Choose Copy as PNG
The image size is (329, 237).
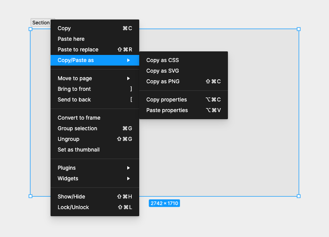[x=184, y=82]
